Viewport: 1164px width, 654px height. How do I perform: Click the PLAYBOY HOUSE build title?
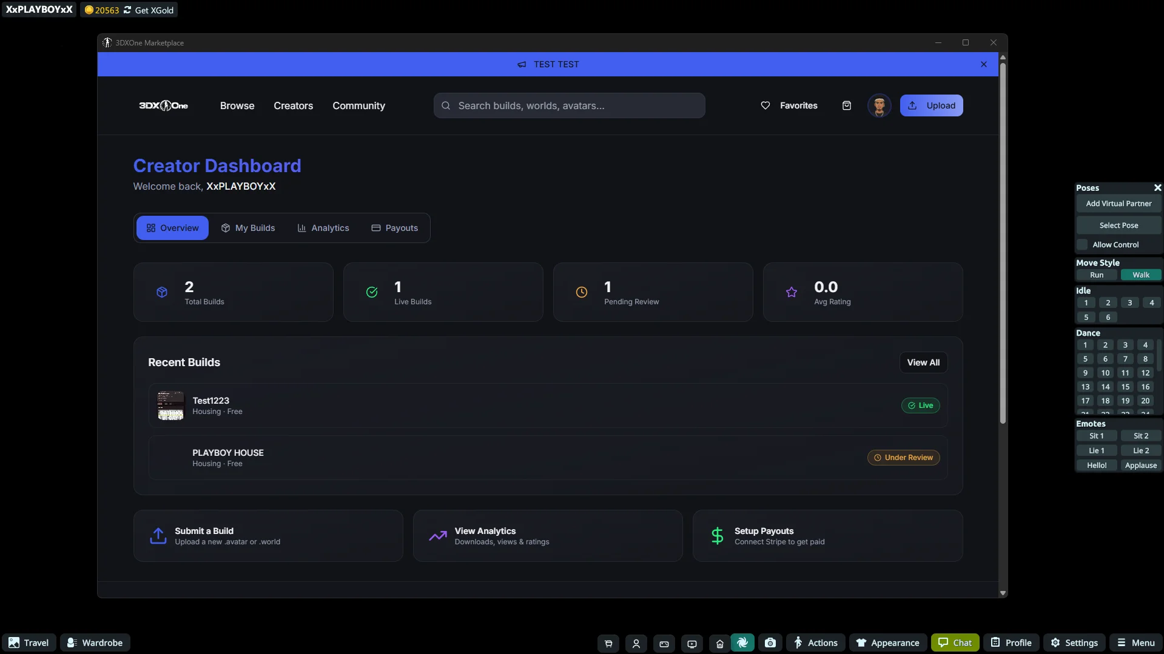(228, 453)
